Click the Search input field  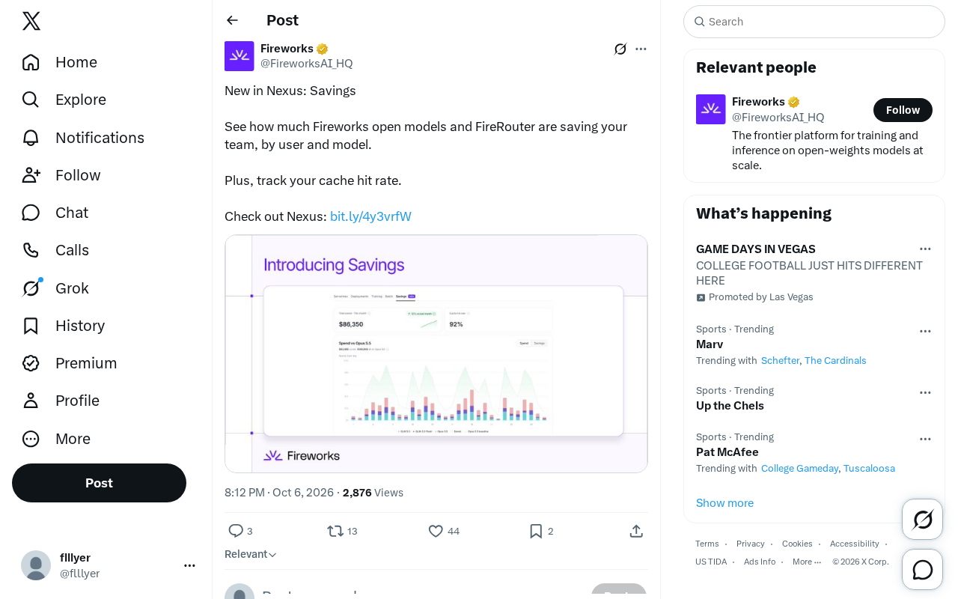(x=814, y=22)
